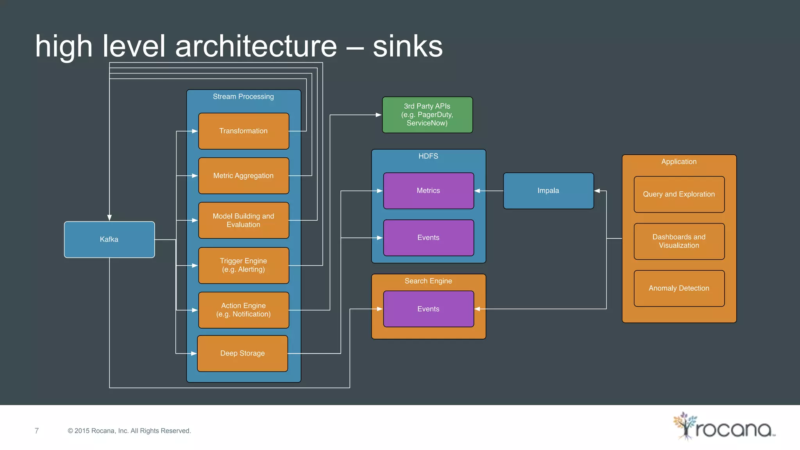The height and width of the screenshot is (450, 800).
Task: Select the HDFS Metrics purple box
Action: [x=429, y=191]
